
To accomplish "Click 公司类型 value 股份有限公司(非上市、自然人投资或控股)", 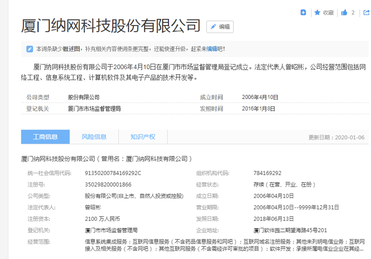I will tap(134, 196).
